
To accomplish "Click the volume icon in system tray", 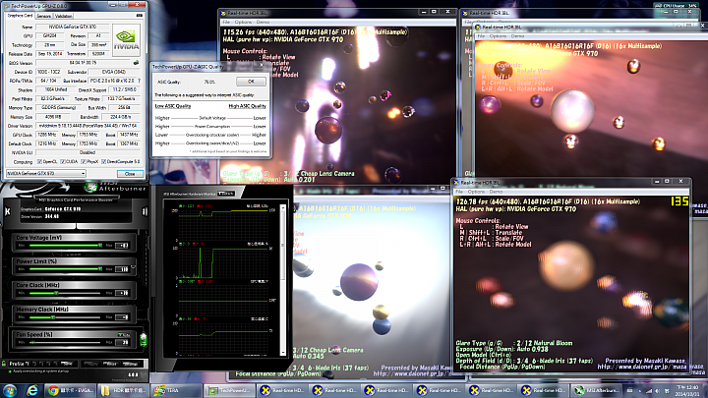I will point(658,391).
